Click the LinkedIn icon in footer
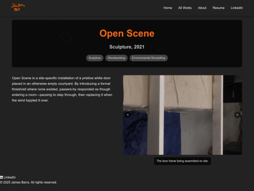 (x=1, y=177)
